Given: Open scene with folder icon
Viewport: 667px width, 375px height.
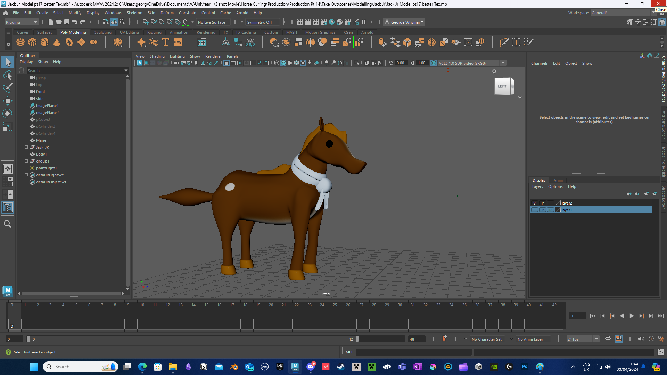Looking at the screenshot, I should [59, 22].
